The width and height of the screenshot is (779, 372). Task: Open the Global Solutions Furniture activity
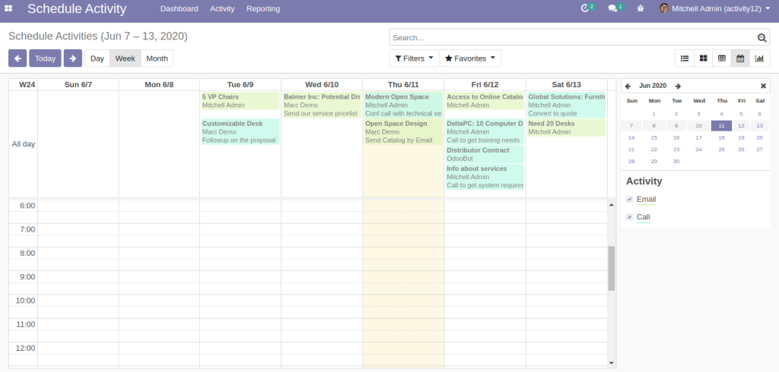click(566, 105)
